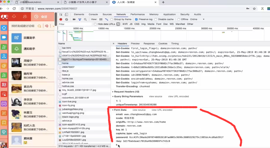270x148 pixels.
Task: Go back in browser history
Action: pyautogui.click(x=2, y=9)
